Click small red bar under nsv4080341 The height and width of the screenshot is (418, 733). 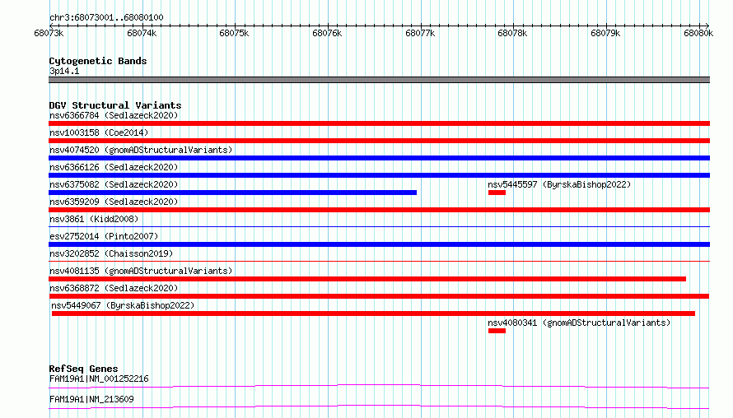click(497, 331)
